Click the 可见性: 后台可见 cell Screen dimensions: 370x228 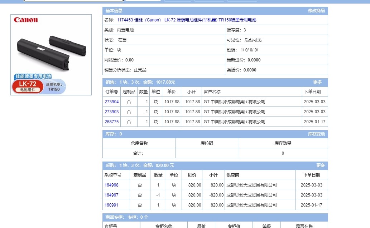pos(277,40)
